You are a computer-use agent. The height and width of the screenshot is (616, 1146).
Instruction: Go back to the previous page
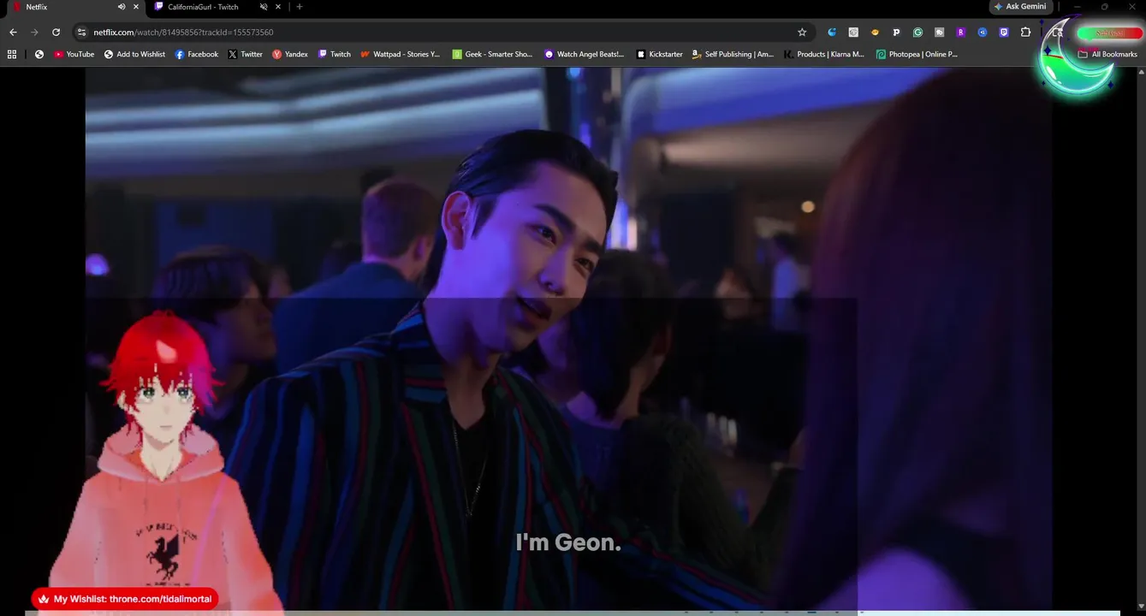tap(13, 33)
